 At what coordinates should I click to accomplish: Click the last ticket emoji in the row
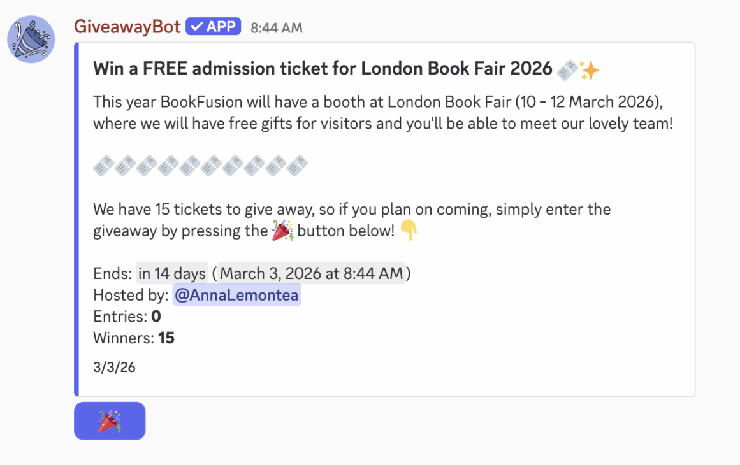298,167
